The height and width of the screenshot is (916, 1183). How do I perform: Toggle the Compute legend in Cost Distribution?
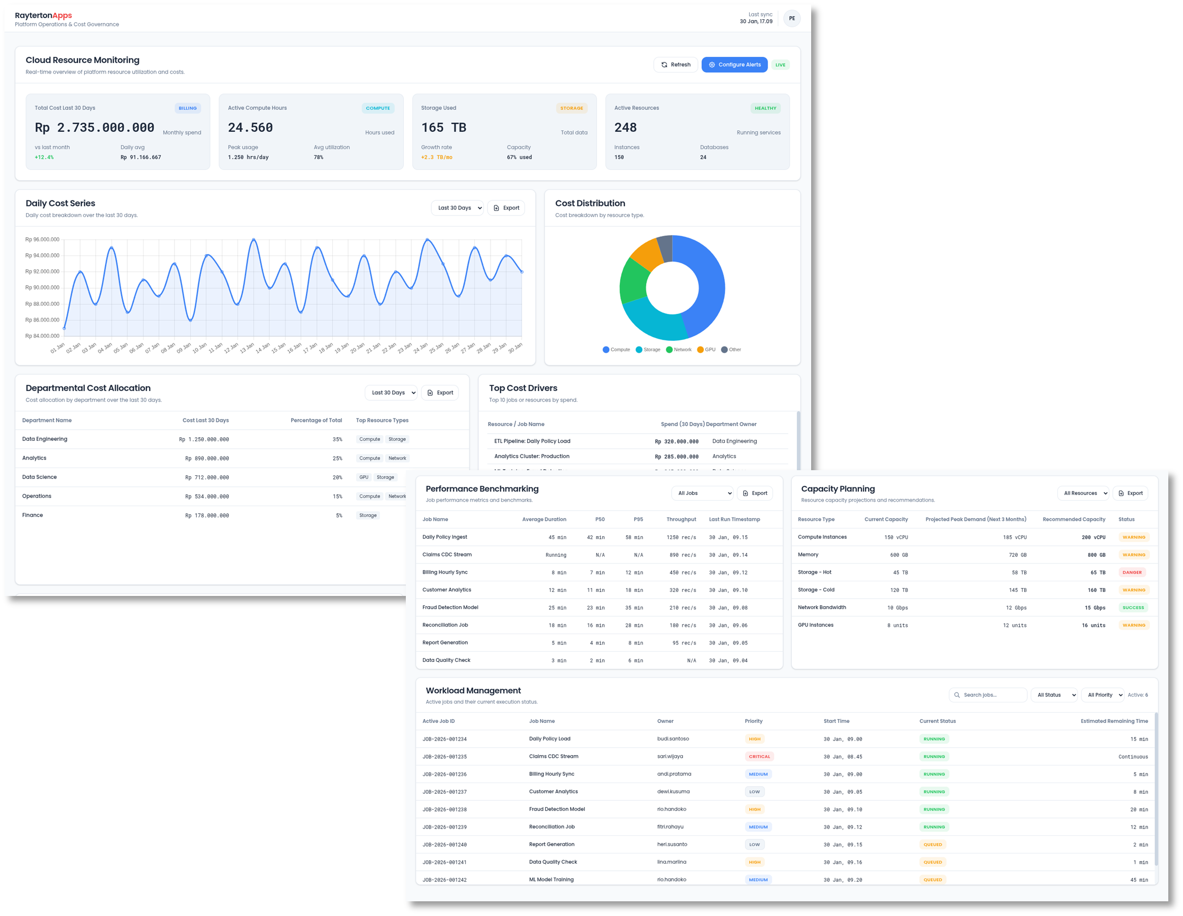[616, 349]
